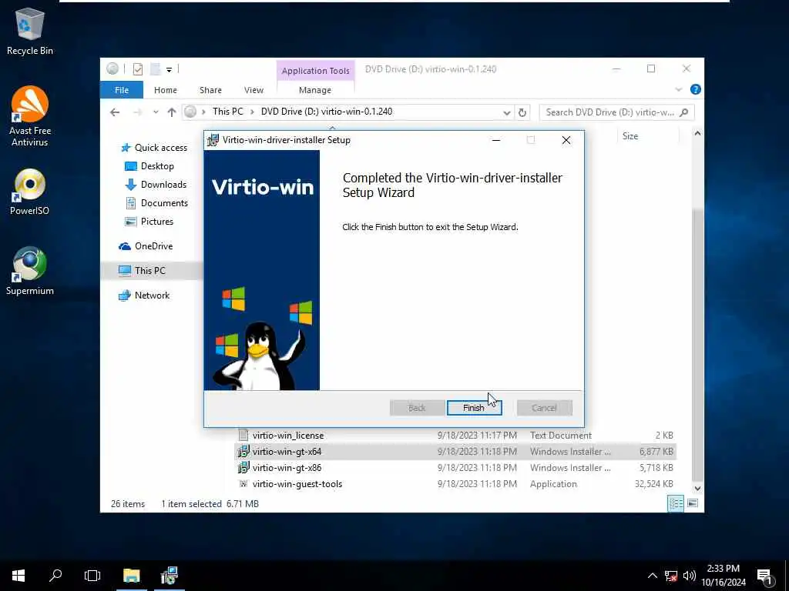The height and width of the screenshot is (591, 789).
Task: Maximize the DVD Drive Explorer window
Action: (651, 68)
